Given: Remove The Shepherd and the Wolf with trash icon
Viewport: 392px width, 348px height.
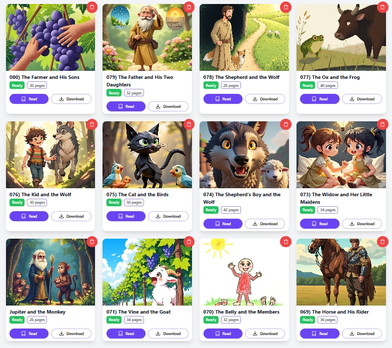Looking at the screenshot, I should tap(286, 7).
